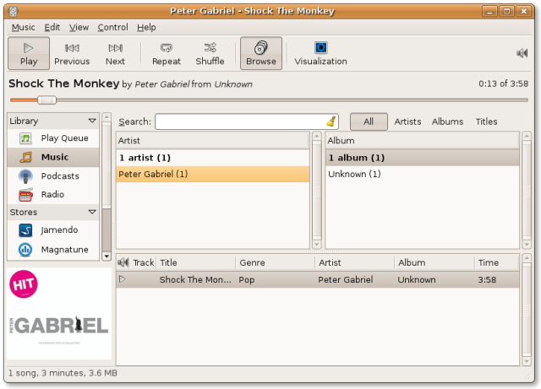Click the Magnatune icon
The height and width of the screenshot is (389, 541).
click(x=25, y=250)
